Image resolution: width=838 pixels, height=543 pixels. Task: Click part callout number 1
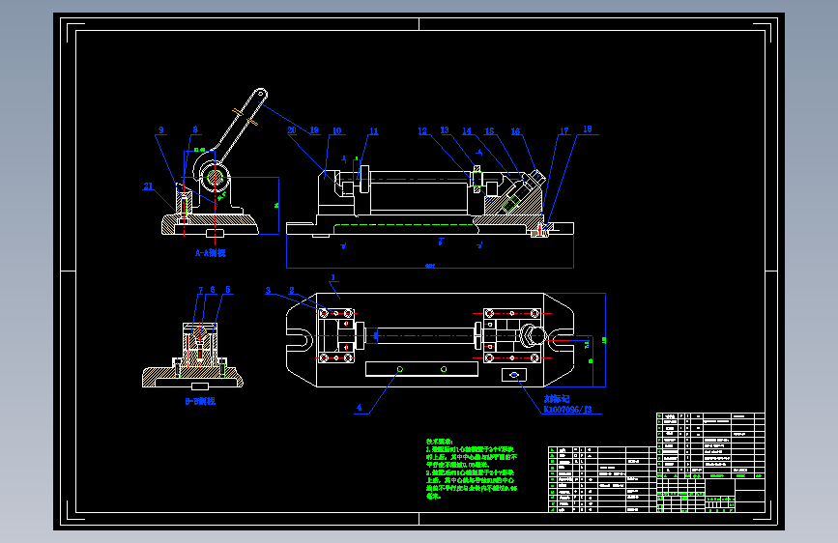tap(332, 277)
